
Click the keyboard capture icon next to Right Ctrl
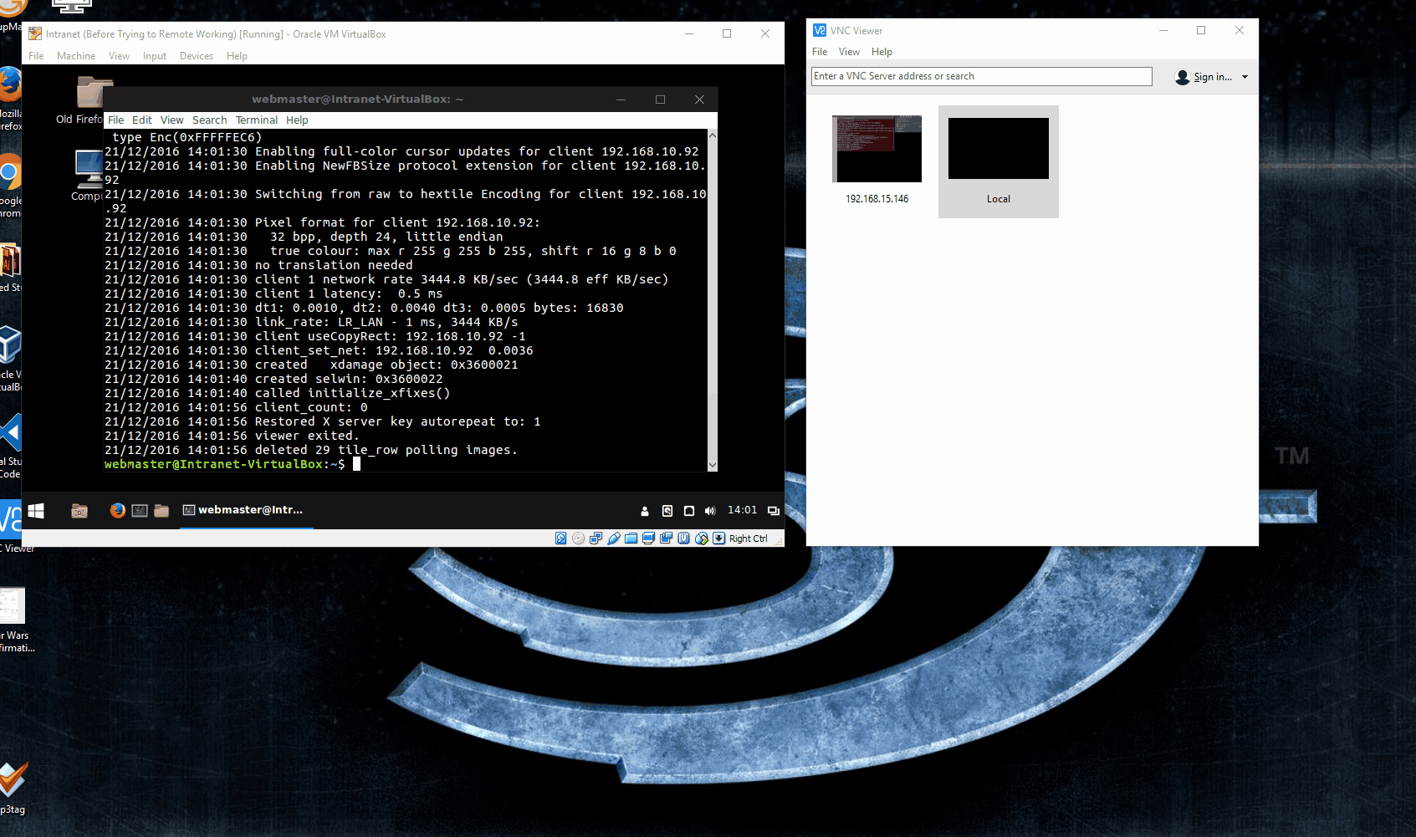(x=718, y=538)
